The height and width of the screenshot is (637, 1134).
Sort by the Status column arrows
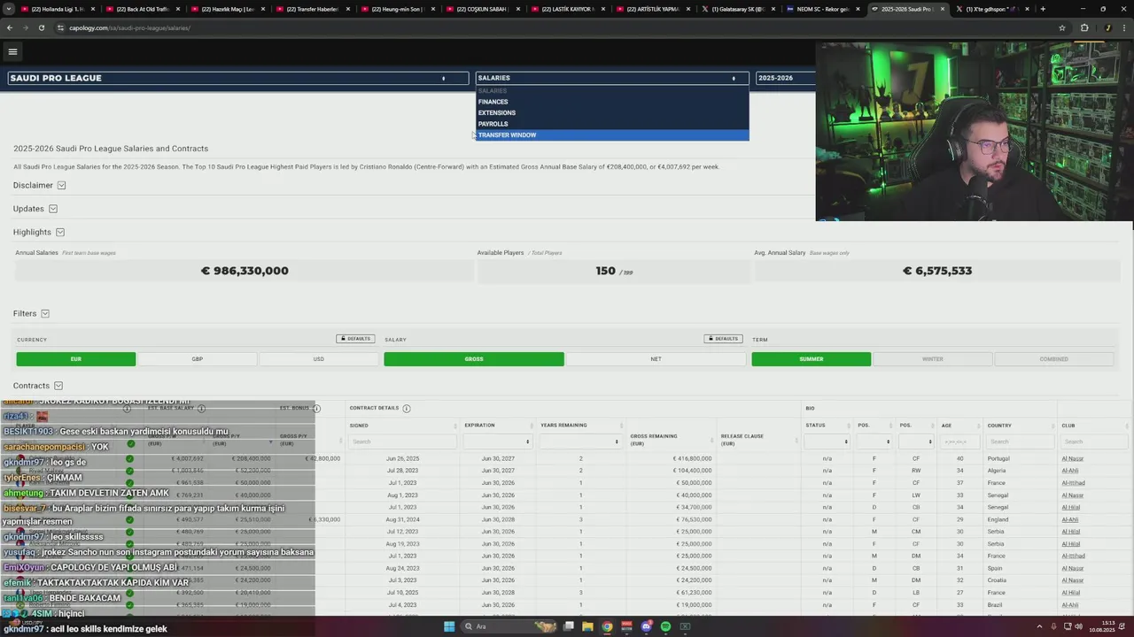pyautogui.click(x=849, y=426)
